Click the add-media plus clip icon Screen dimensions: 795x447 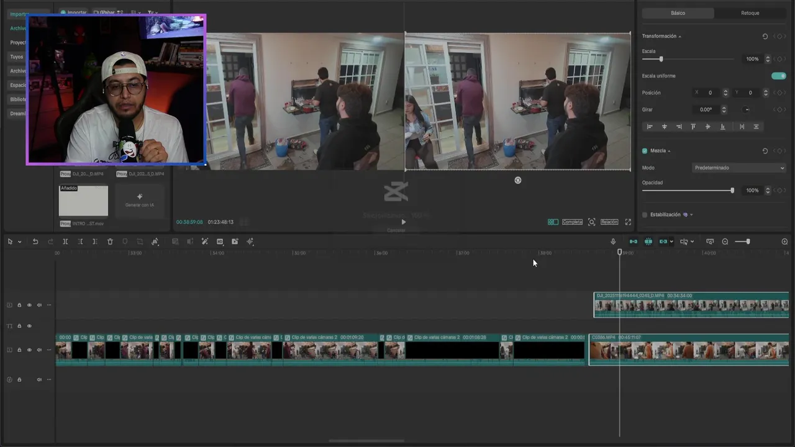[x=235, y=242]
